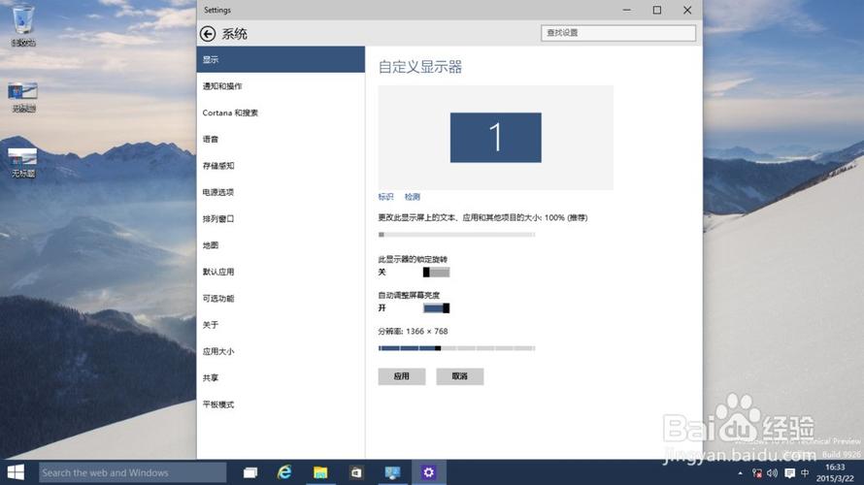Turn off 自动调整屏幕亮度 switch

436,307
